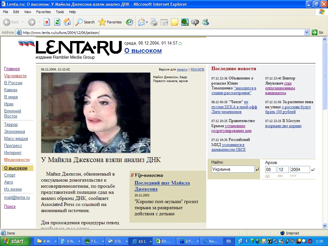This screenshot has height=246, width=328.
Task: Go to the 'Экономика' sidebar section
Action: [14, 132]
